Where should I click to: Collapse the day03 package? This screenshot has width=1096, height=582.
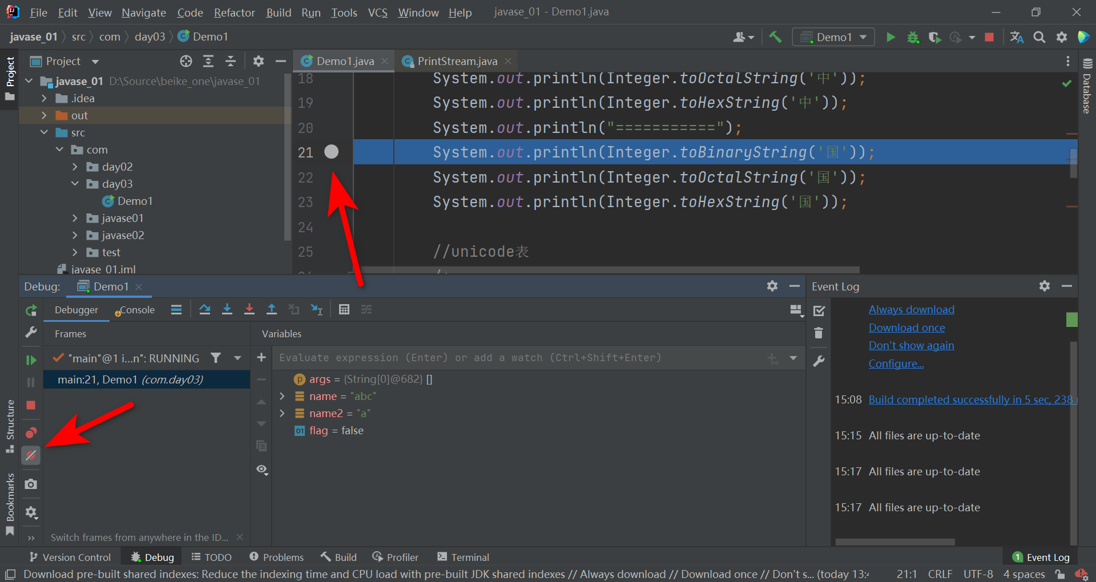tap(75, 184)
